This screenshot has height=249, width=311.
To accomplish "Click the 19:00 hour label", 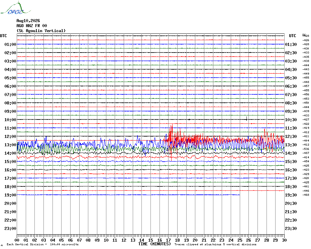I will pos(10,195).
